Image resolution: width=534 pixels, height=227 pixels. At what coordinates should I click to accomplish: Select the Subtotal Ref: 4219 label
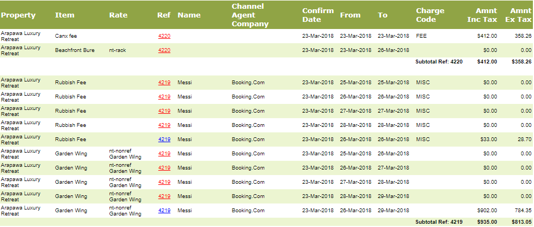click(439, 222)
